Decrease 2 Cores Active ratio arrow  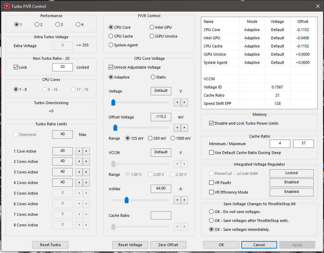pyautogui.click(x=79, y=161)
